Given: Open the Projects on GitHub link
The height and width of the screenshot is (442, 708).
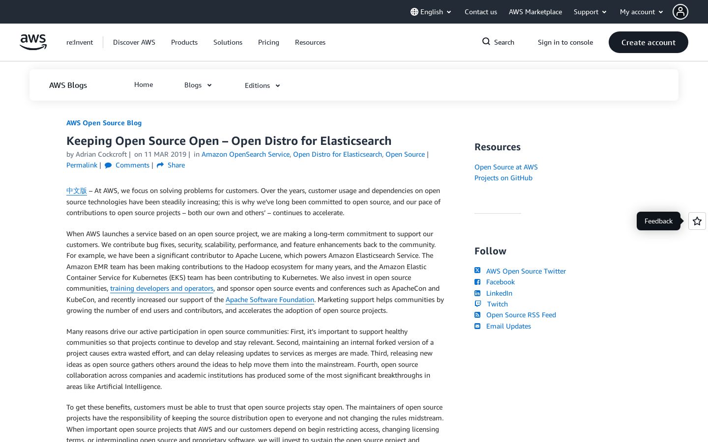Looking at the screenshot, I should point(503,178).
